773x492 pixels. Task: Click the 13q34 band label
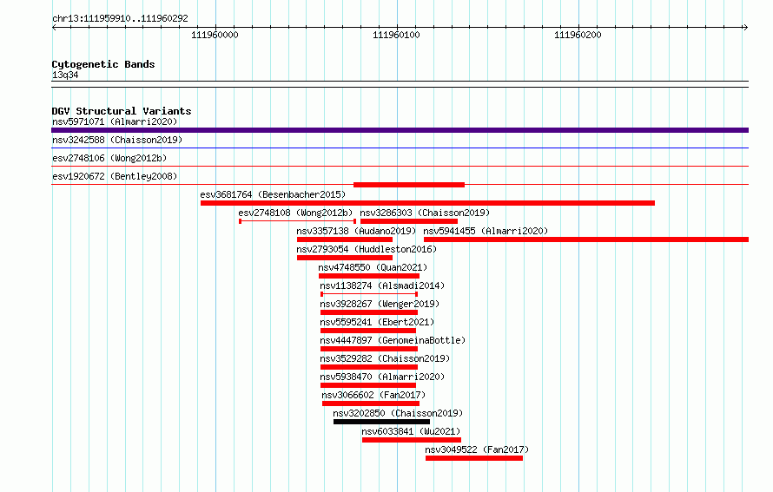[x=65, y=75]
